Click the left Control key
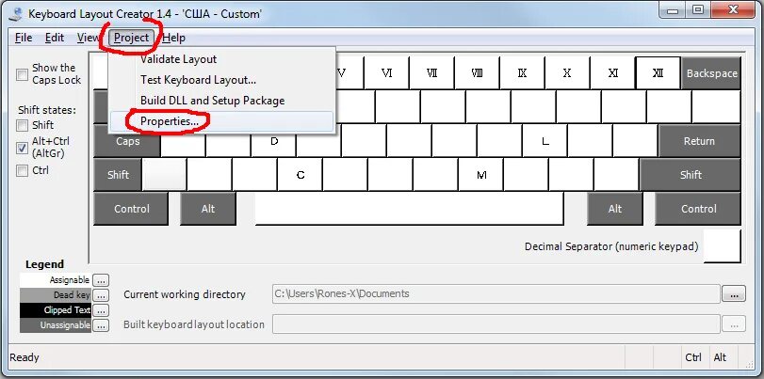 point(131,209)
